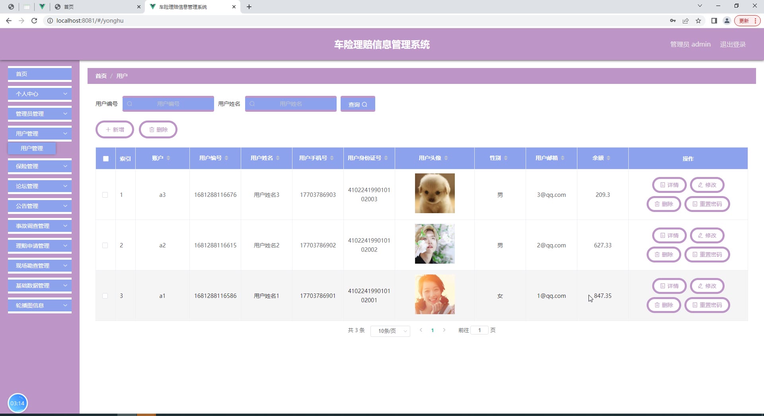Go to next page arrow in pagination
Screen dimensions: 764x416
pos(444,330)
